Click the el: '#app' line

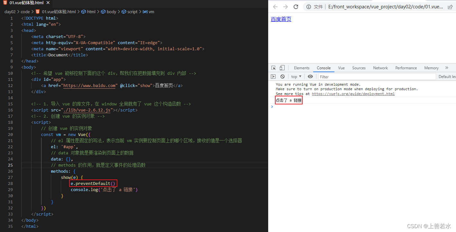point(64,147)
